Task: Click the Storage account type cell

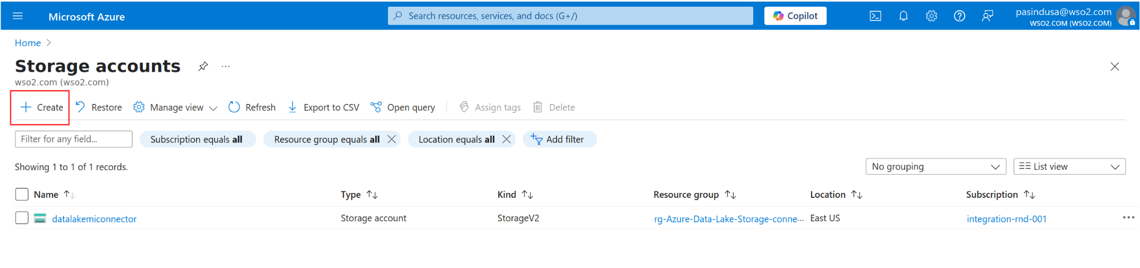Action: coord(374,219)
